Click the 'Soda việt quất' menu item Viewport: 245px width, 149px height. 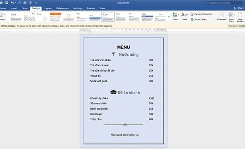pyautogui.click(x=98, y=81)
